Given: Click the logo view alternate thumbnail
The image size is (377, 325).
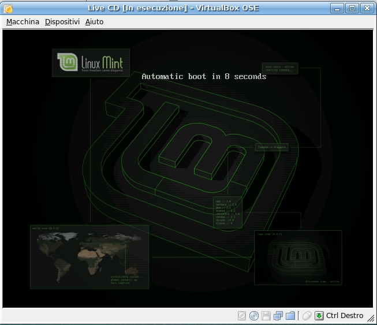Looking at the screenshot, I should 298,257.
